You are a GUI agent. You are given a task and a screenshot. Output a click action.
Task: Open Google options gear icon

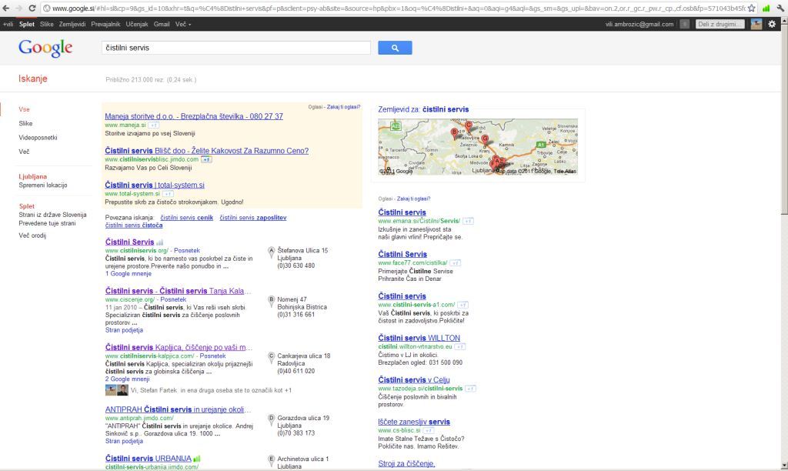tap(772, 24)
